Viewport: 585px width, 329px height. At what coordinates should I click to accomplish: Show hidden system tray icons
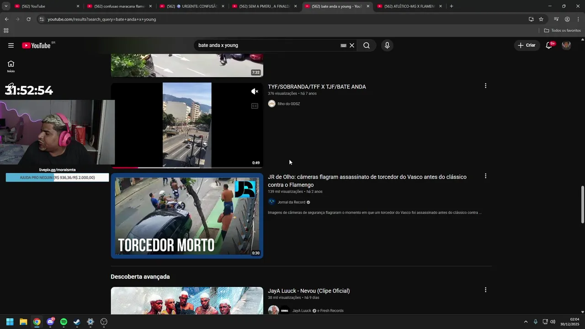[526, 322]
